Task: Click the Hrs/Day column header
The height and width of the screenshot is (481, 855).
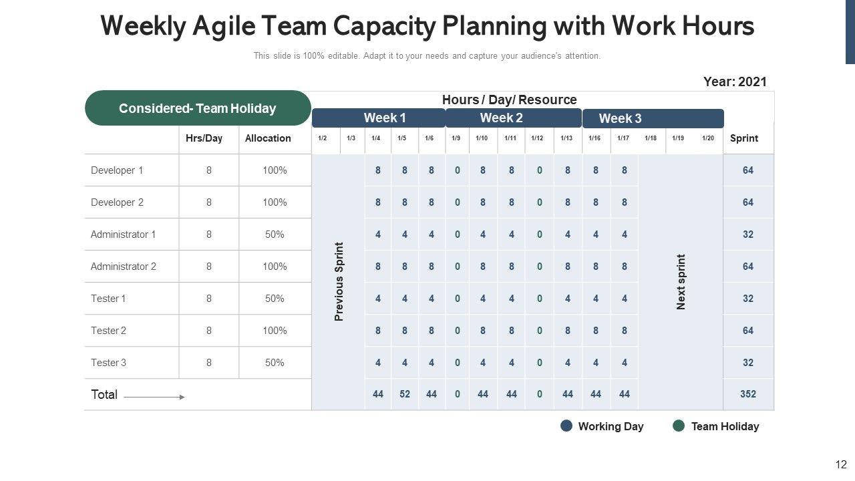Action: pyautogui.click(x=204, y=138)
